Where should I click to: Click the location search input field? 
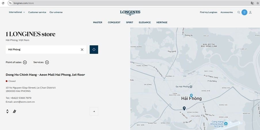[x=43, y=50]
